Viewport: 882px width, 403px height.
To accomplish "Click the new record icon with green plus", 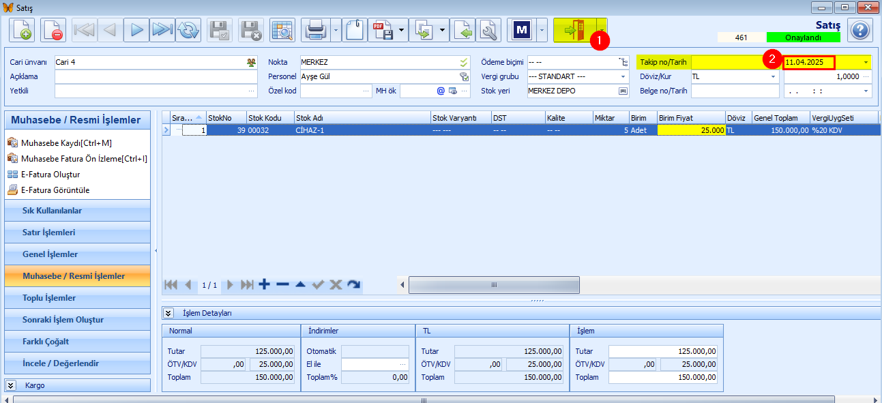I will tap(22, 31).
